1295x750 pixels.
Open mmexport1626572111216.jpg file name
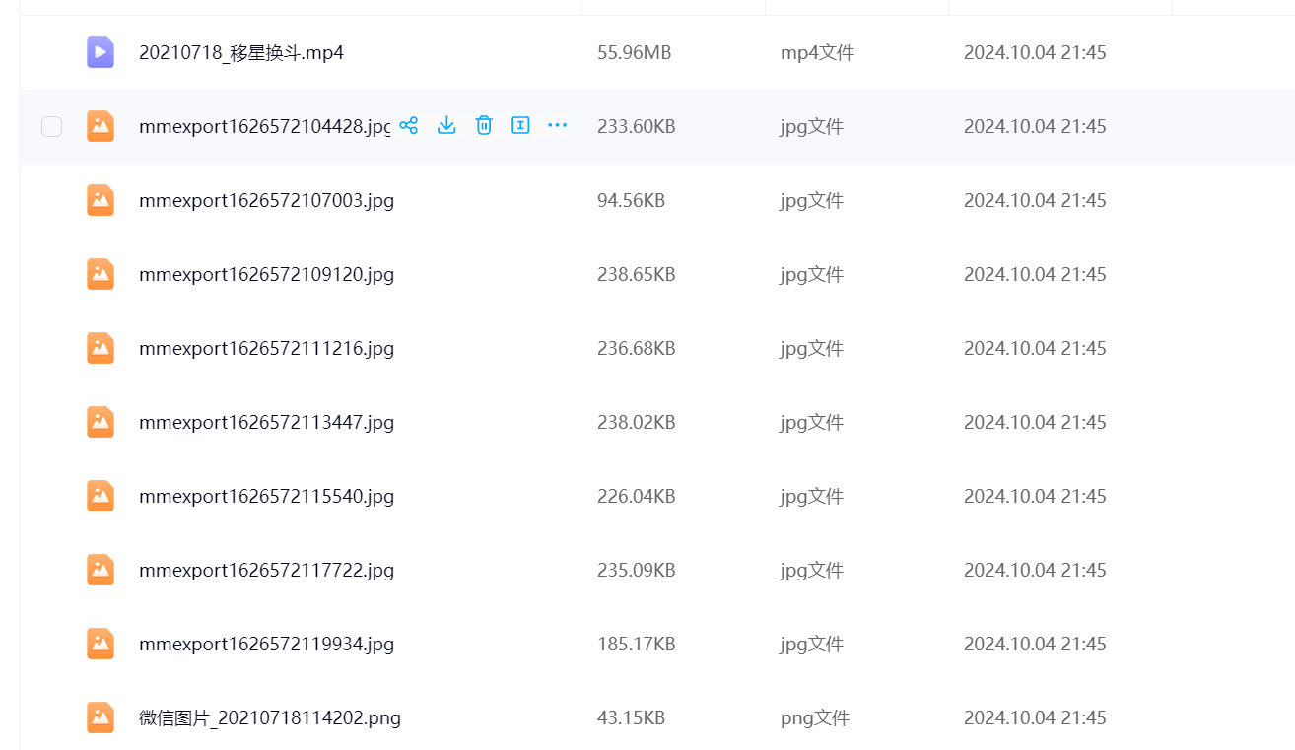(x=266, y=348)
